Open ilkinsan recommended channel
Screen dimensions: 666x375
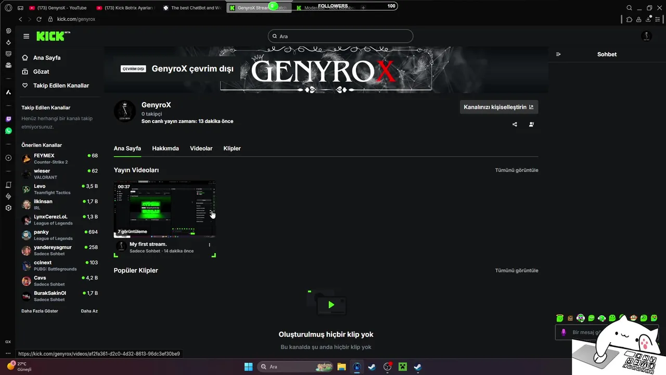click(59, 204)
